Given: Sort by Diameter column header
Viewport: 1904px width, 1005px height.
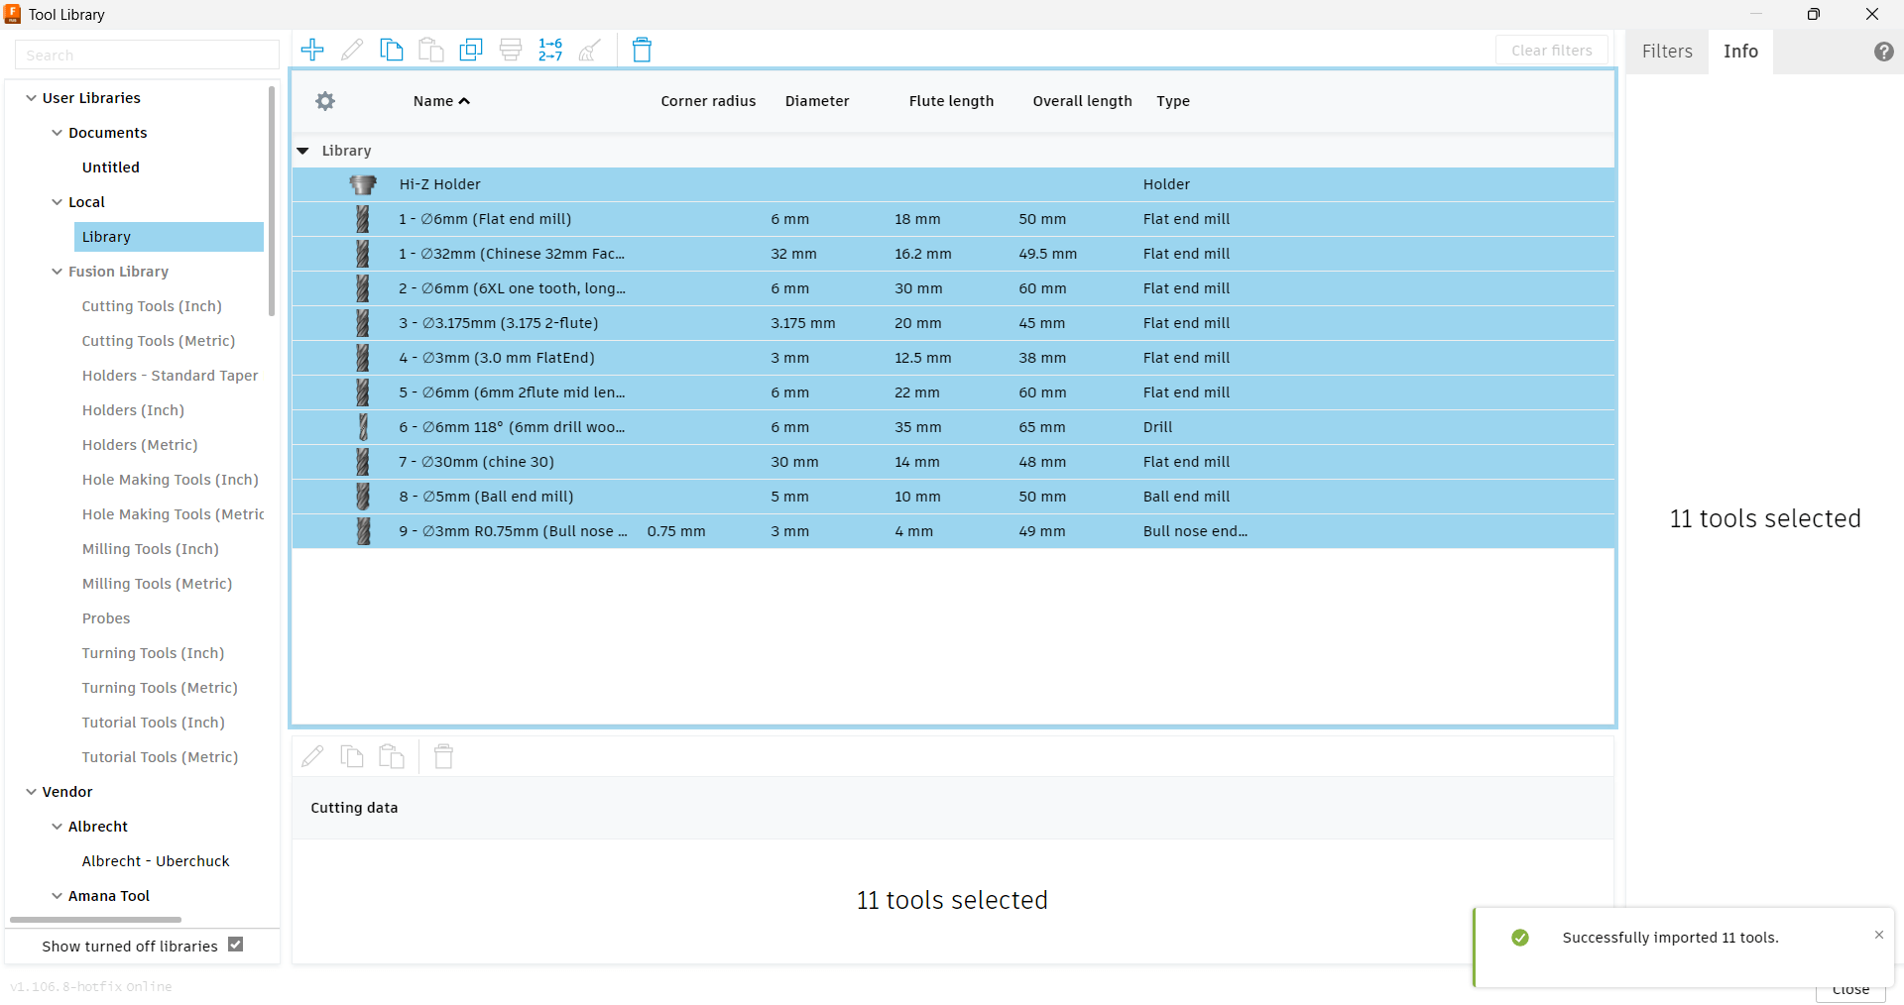Looking at the screenshot, I should click(817, 101).
